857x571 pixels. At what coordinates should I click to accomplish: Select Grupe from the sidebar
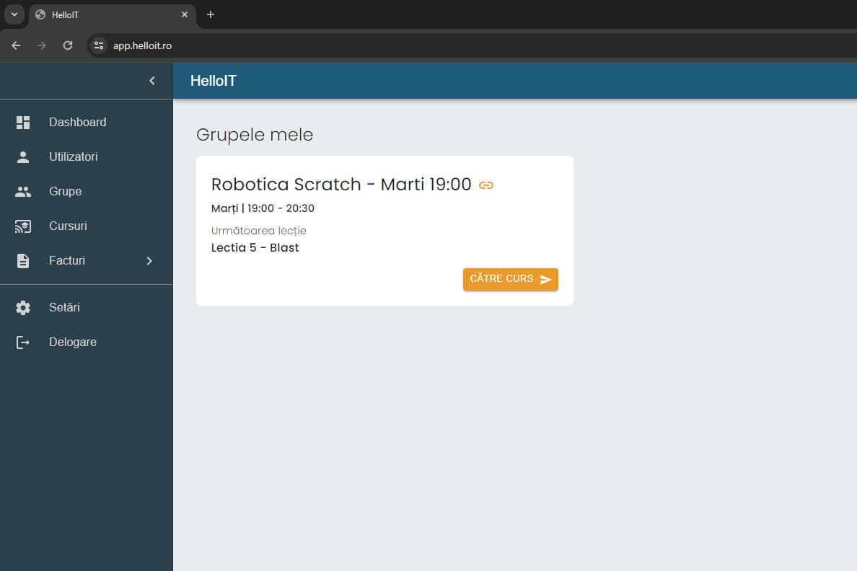87,192
